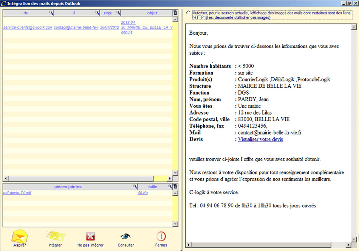The height and width of the screenshot is (251, 359).
Task: Enable the HTTP images display radio button
Action: [x=188, y=13]
